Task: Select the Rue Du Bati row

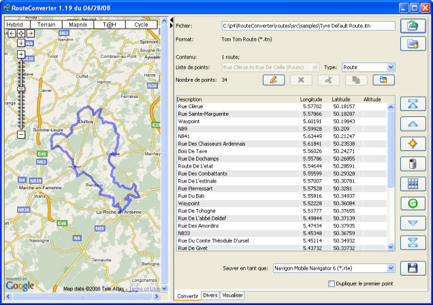Action: [282, 196]
